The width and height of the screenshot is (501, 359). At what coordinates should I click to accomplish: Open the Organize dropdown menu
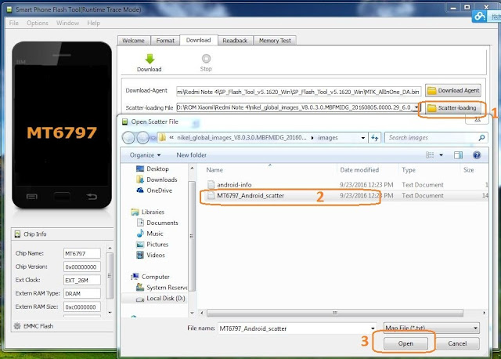[145, 155]
